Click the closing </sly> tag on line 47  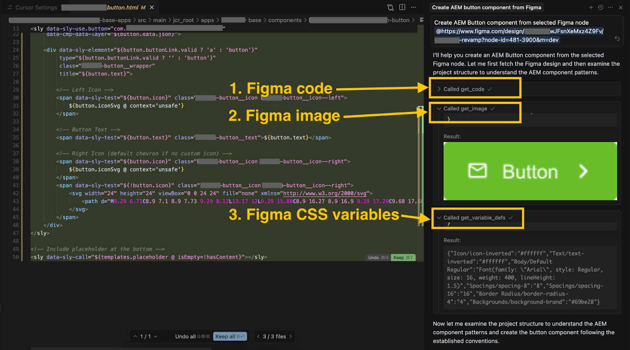coord(40,233)
